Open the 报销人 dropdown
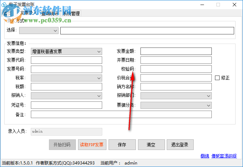 66,96
